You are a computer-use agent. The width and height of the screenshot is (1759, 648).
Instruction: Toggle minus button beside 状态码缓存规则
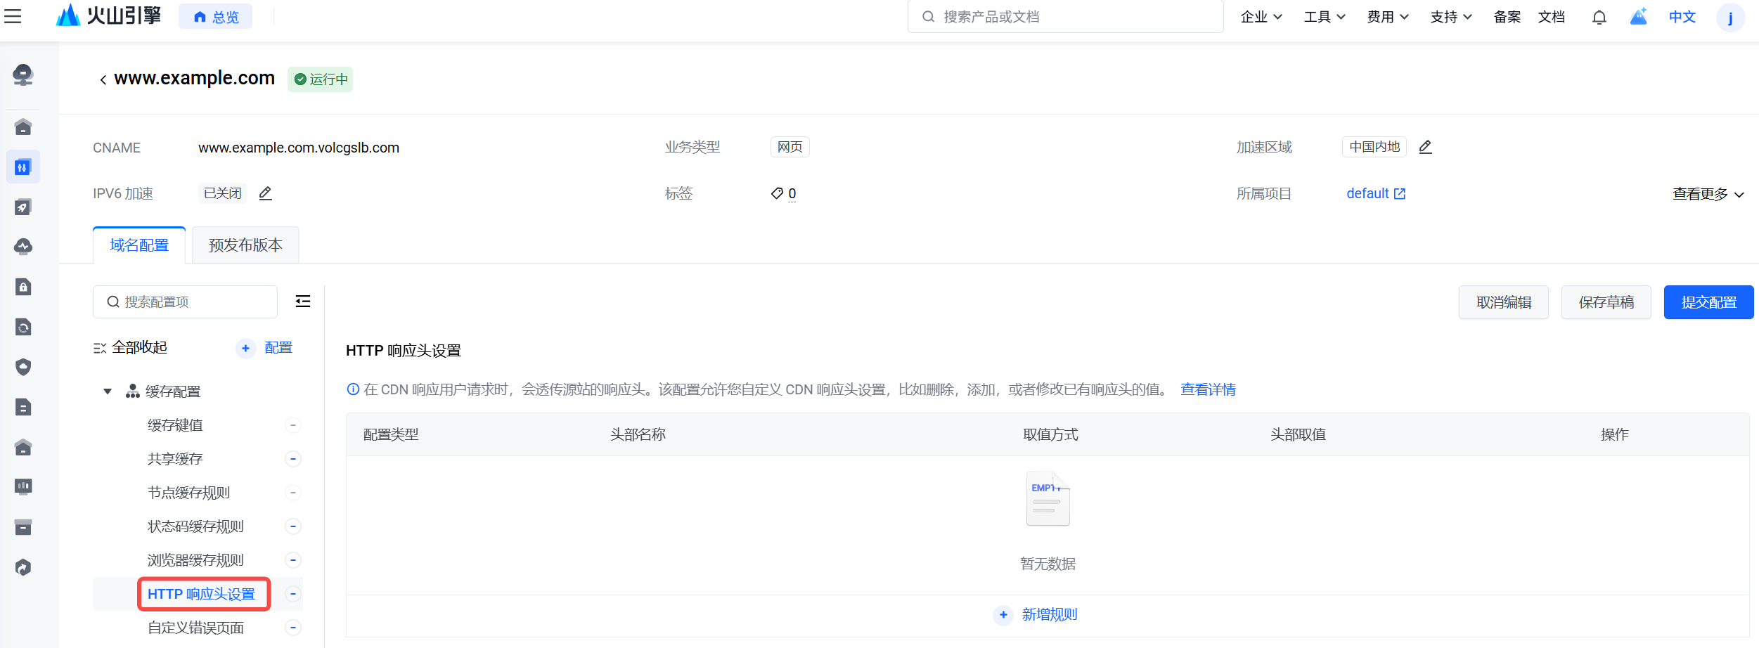[x=293, y=526]
